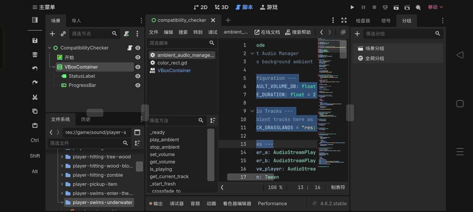The height and width of the screenshot is (212, 473).
Task: Switch to the 2D workspace
Action: tap(201, 7)
